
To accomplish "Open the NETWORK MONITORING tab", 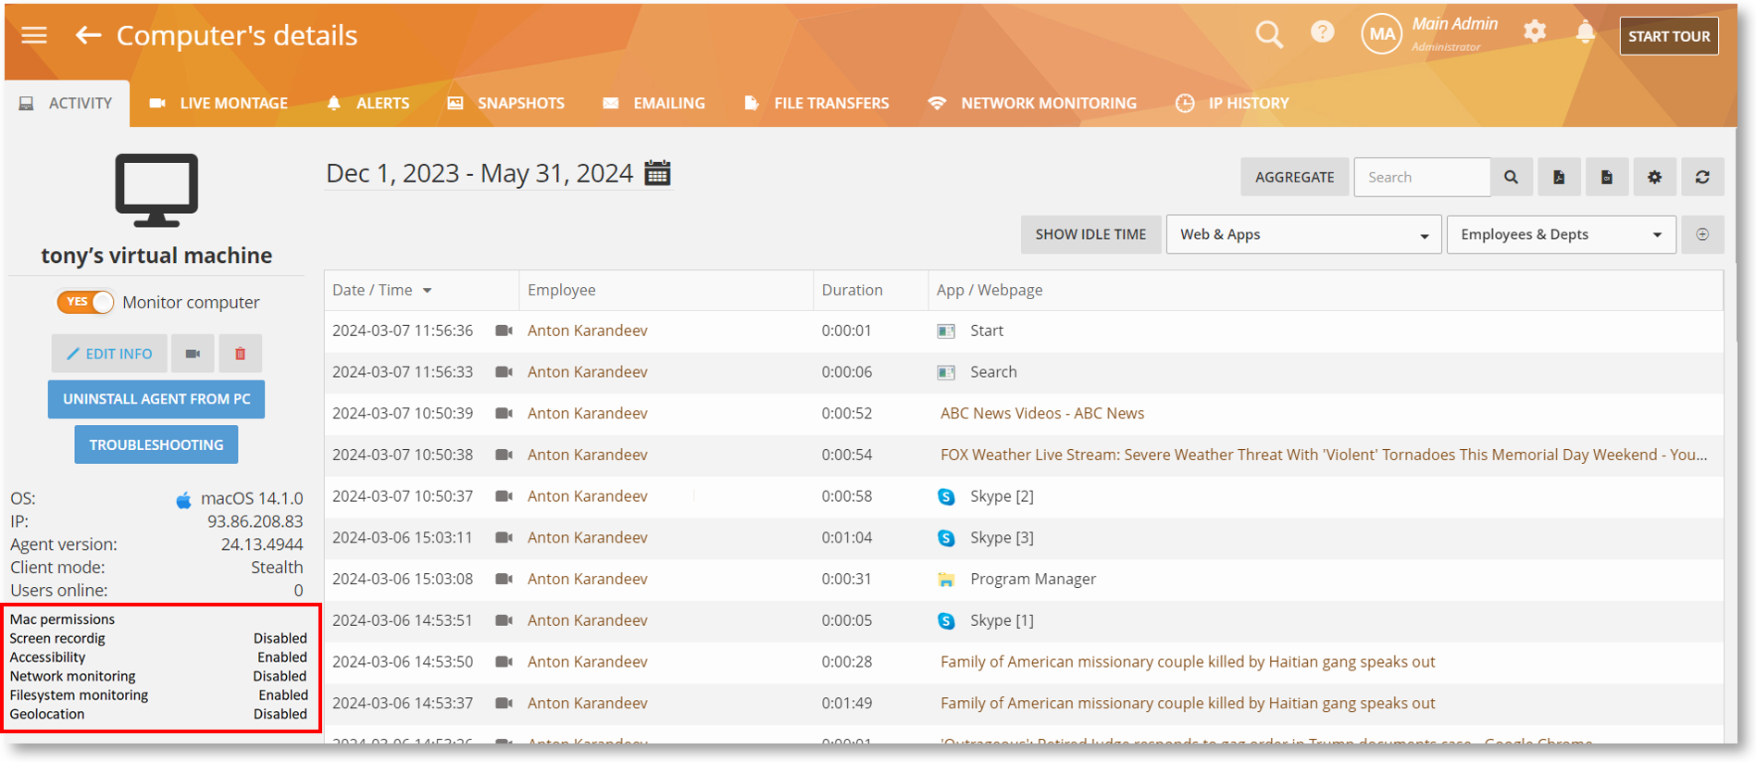I will coord(1032,103).
